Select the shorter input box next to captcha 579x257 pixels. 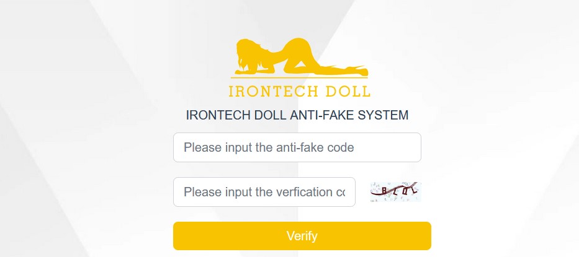pos(264,192)
